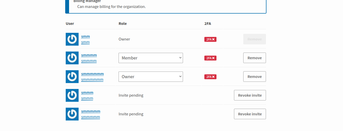This screenshot has width=343, height=131.
Task: Remove user smmmm from the organization
Action: pyautogui.click(x=255, y=58)
